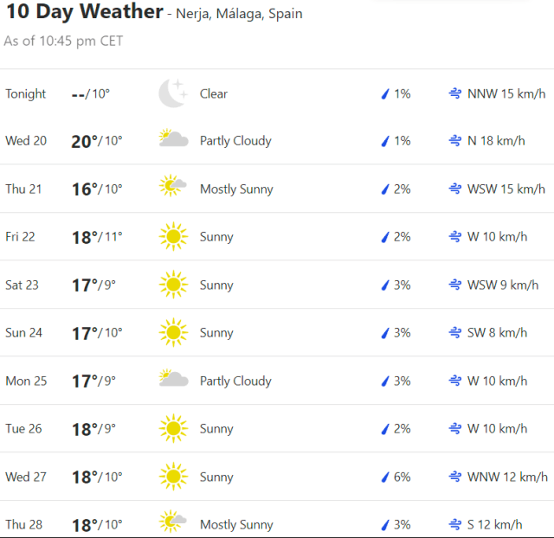Click the 10 Day Weather heading

tap(84, 12)
